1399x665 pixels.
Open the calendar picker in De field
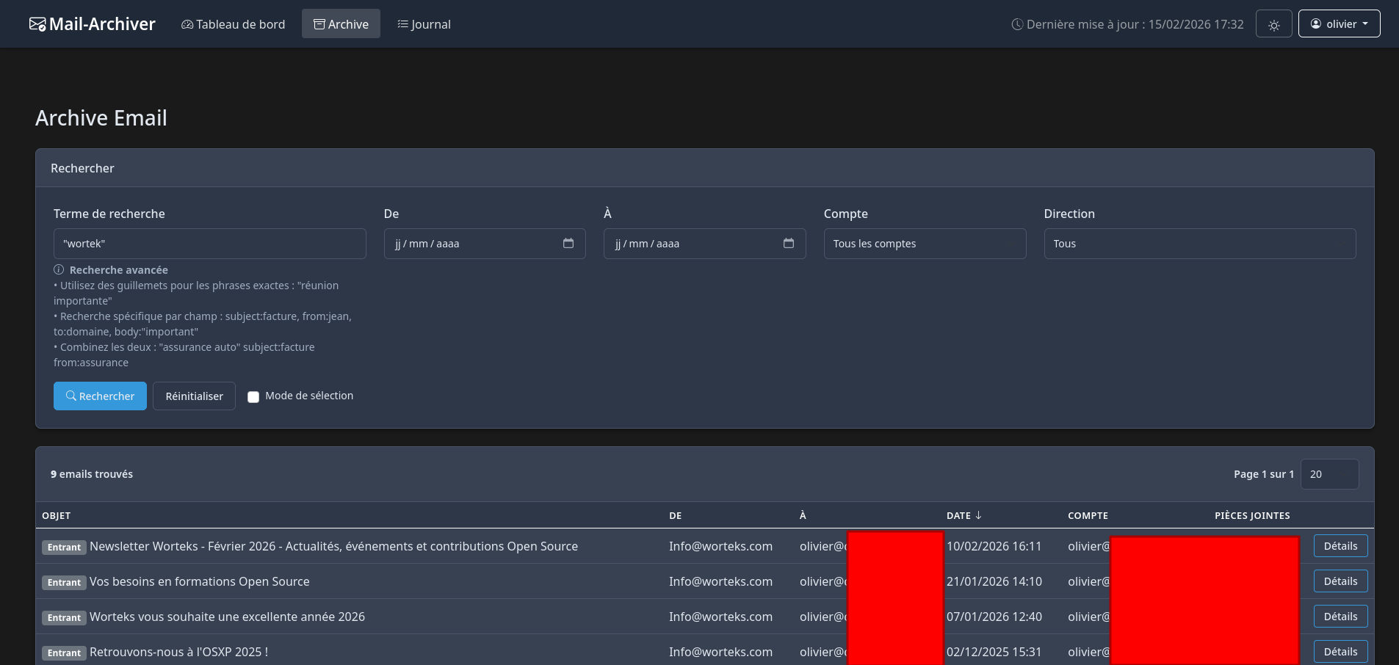568,244
